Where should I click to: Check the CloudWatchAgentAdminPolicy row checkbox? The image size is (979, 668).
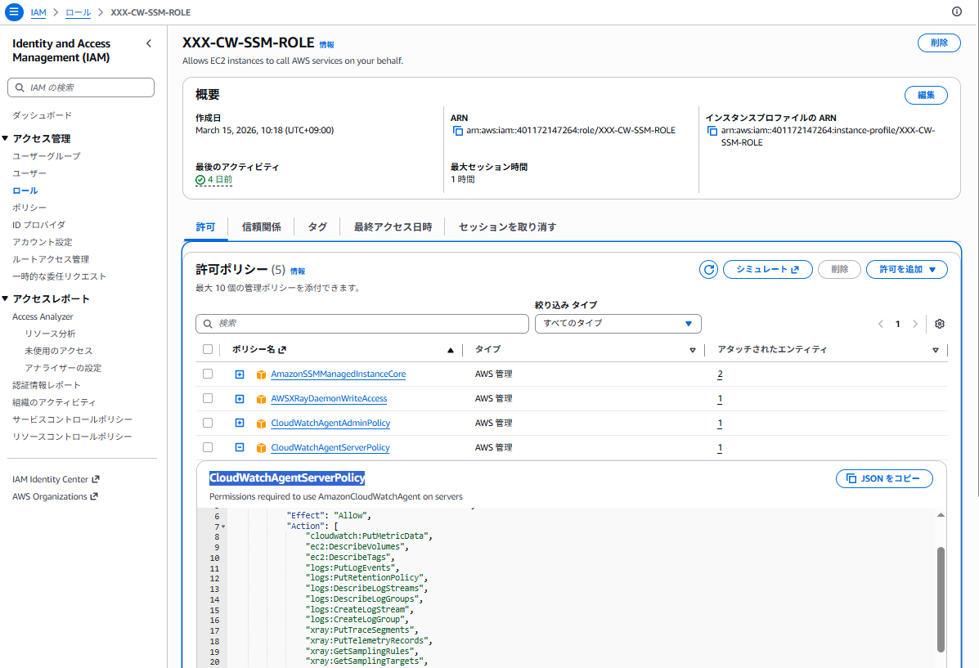pos(208,423)
